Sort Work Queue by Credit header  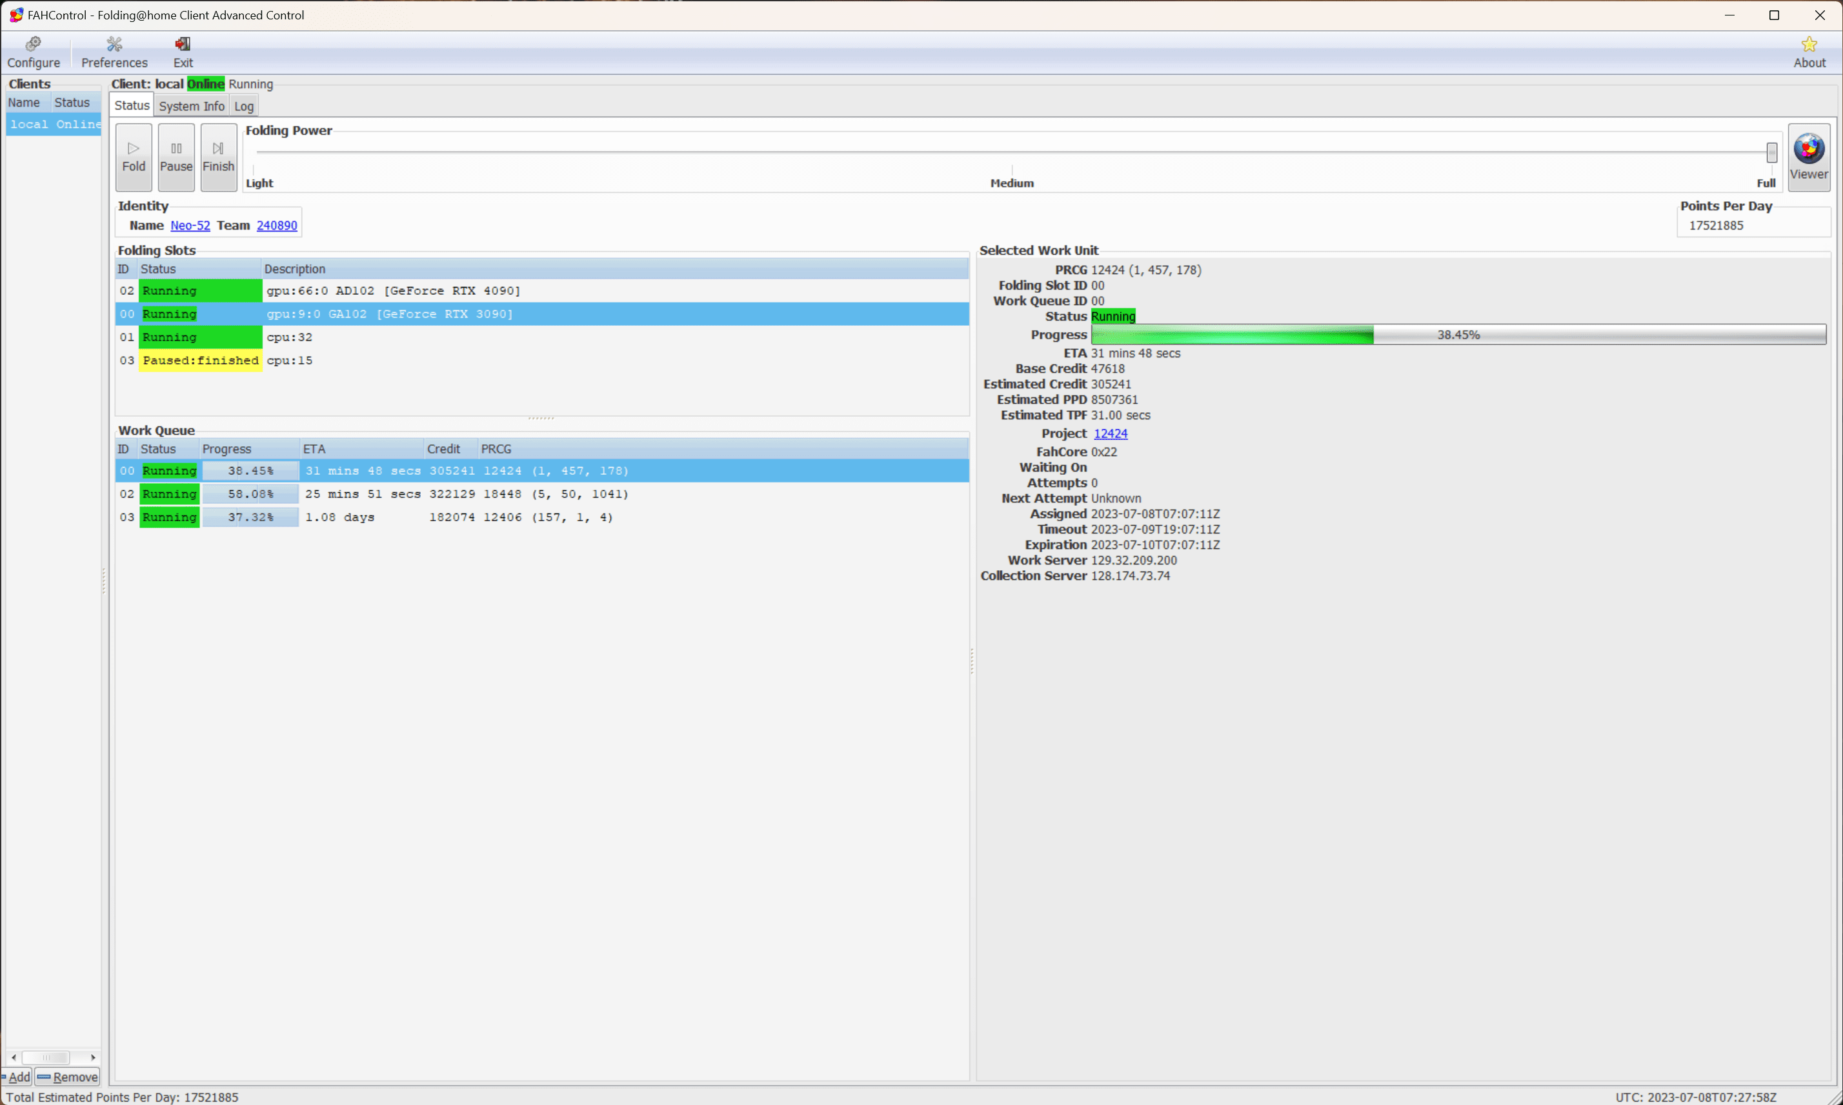[x=450, y=449]
